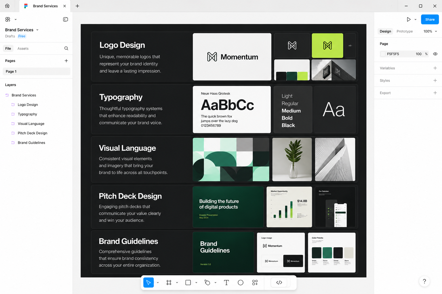Open the help question mark button
The width and height of the screenshot is (442, 294).
point(424,281)
